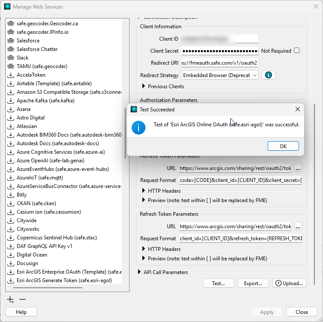This screenshot has width=323, height=322.
Task: Select Esri ArcGIS Generate Token (safe.esri-agol)
Action: click(x=64, y=280)
